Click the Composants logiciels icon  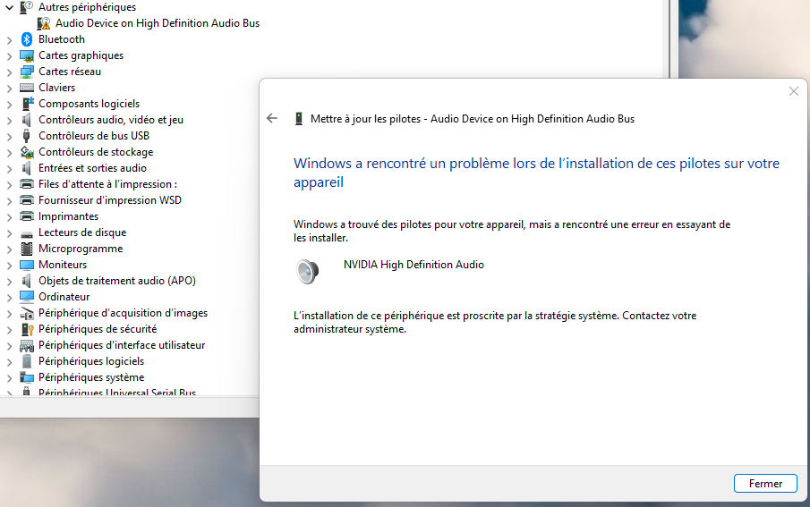point(27,103)
